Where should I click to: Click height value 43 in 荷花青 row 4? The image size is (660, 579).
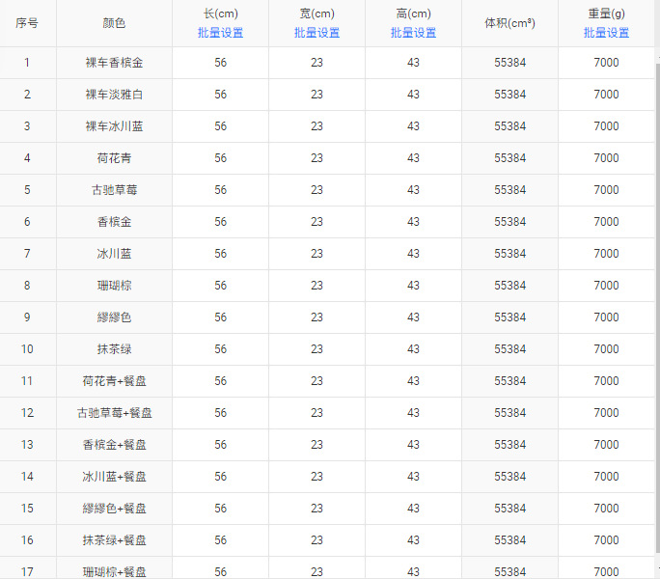click(x=413, y=158)
